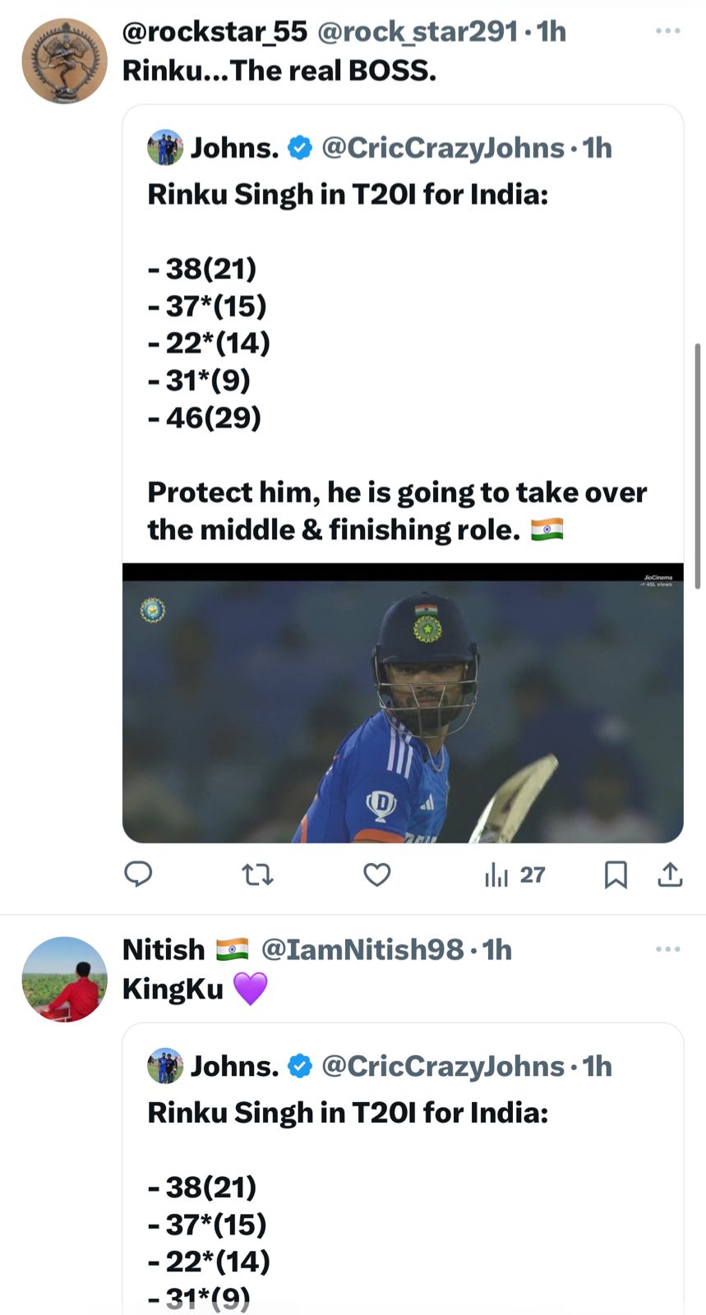Click the verified badge in second quoted tweet
Screen dimensions: 706x1315
tap(300, 1066)
